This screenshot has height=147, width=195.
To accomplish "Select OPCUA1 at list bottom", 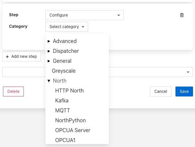I will click(65, 140).
